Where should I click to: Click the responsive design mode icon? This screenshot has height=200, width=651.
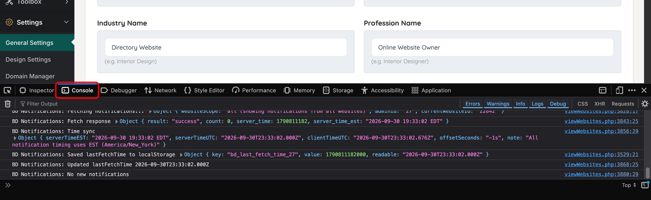click(x=619, y=90)
